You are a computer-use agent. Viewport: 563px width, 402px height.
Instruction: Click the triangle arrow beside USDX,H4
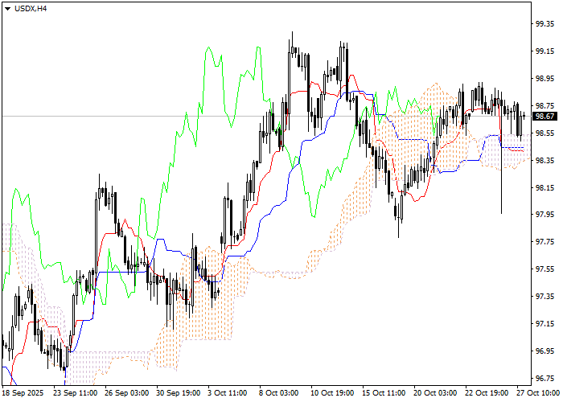click(x=6, y=7)
